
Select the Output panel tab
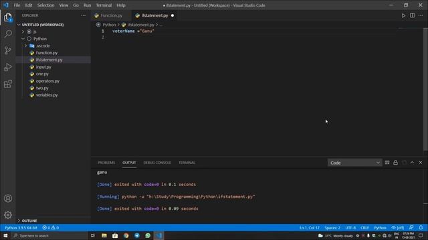pyautogui.click(x=129, y=163)
